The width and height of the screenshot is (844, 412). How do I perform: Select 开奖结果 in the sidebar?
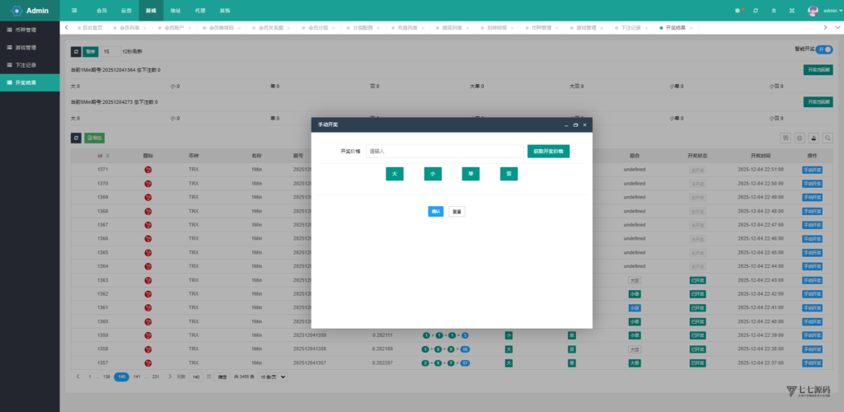point(30,83)
